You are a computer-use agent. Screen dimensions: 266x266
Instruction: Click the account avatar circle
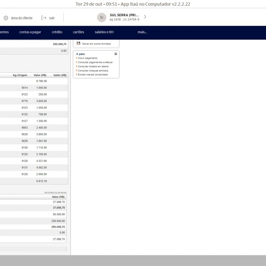pyautogui.click(x=101, y=17)
